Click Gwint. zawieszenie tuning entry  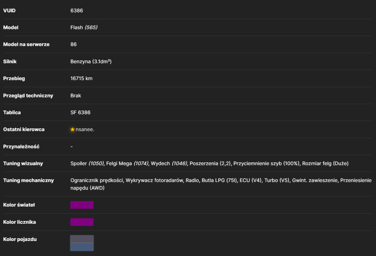click(x=315, y=180)
